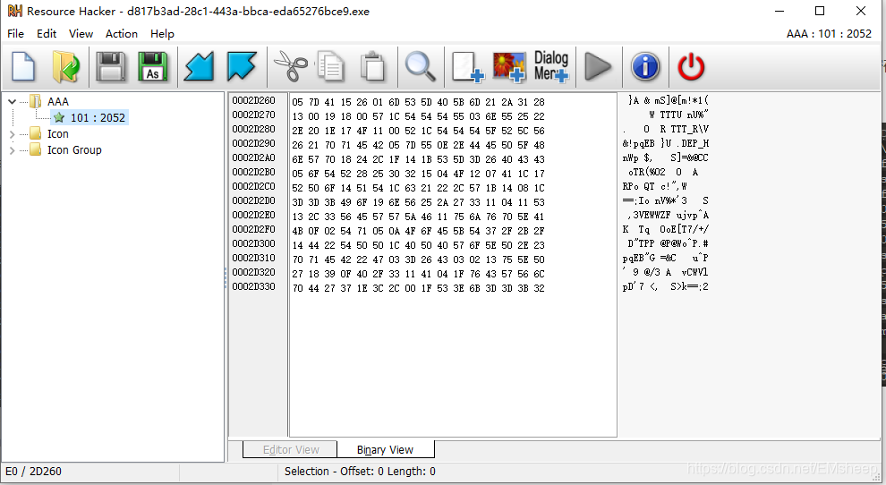Expand the Icon folder node
The width and height of the screenshot is (886, 485).
(12, 134)
